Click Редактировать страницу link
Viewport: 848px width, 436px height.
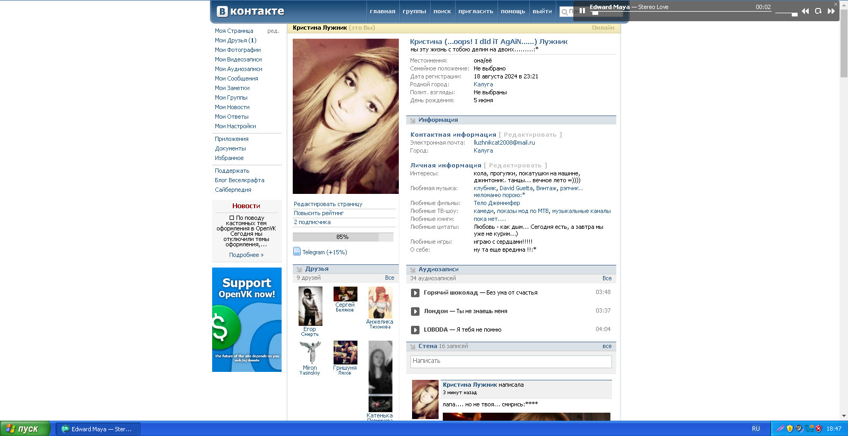328,204
